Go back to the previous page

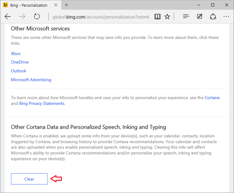click(8, 17)
